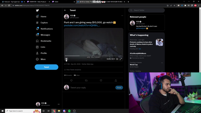201x113 pixels.
Task: Open World Cup trend options dots
Action: point(162,63)
